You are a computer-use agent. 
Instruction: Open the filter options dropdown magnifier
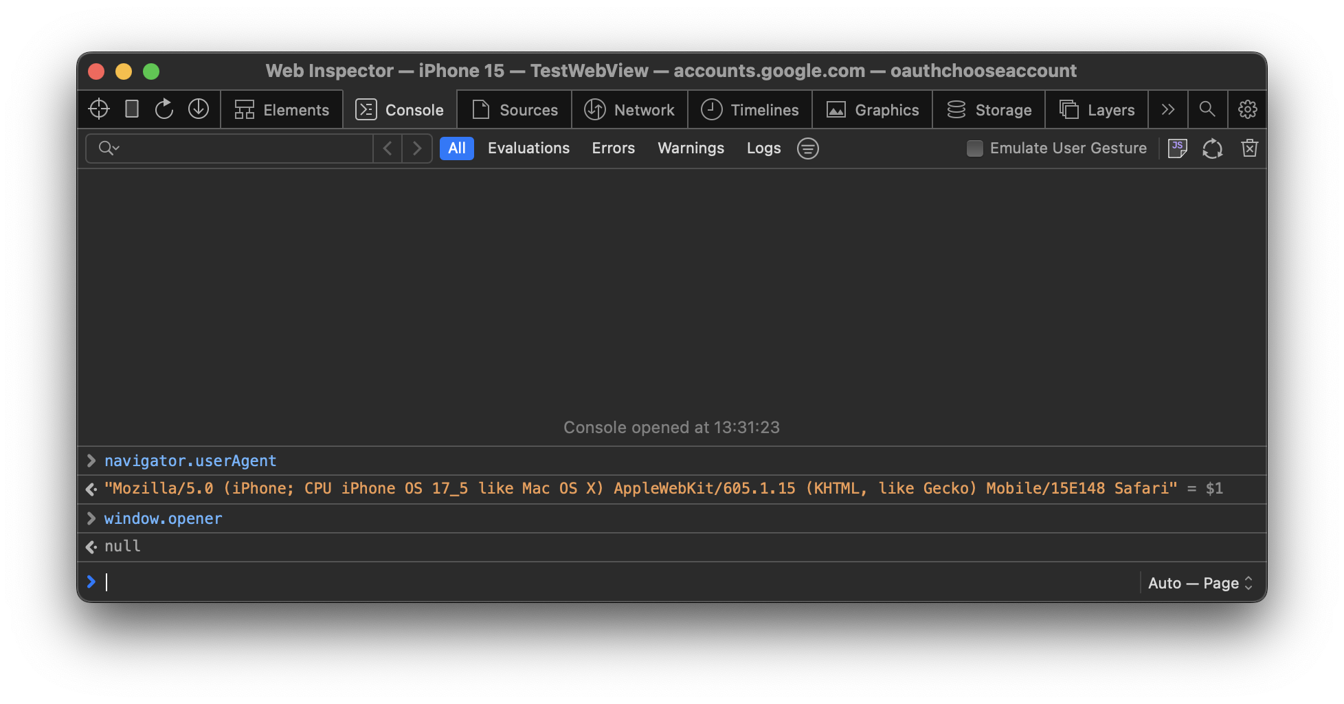pos(109,148)
